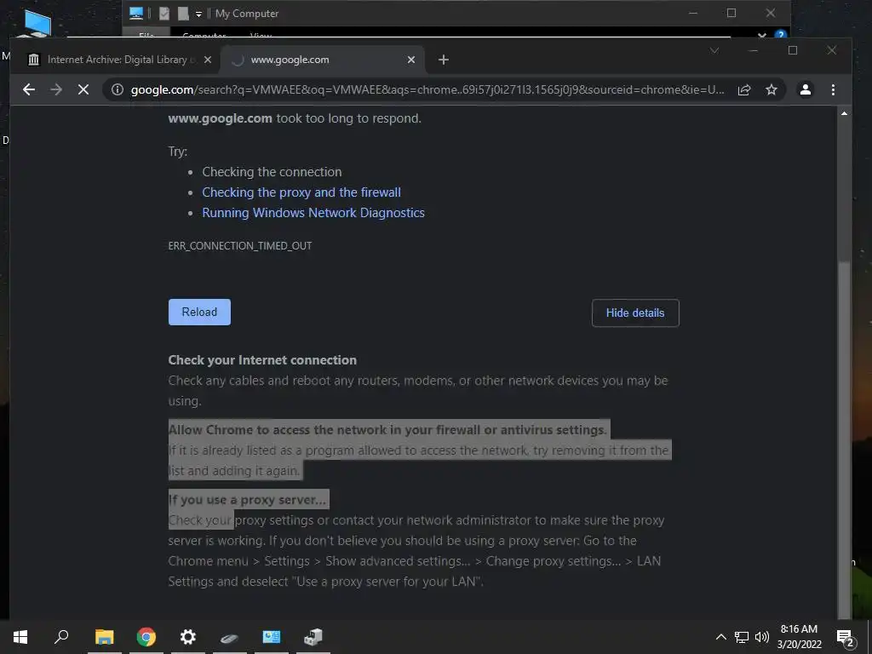Open Settings gear from the taskbar
This screenshot has height=654, width=872.
pos(188,637)
